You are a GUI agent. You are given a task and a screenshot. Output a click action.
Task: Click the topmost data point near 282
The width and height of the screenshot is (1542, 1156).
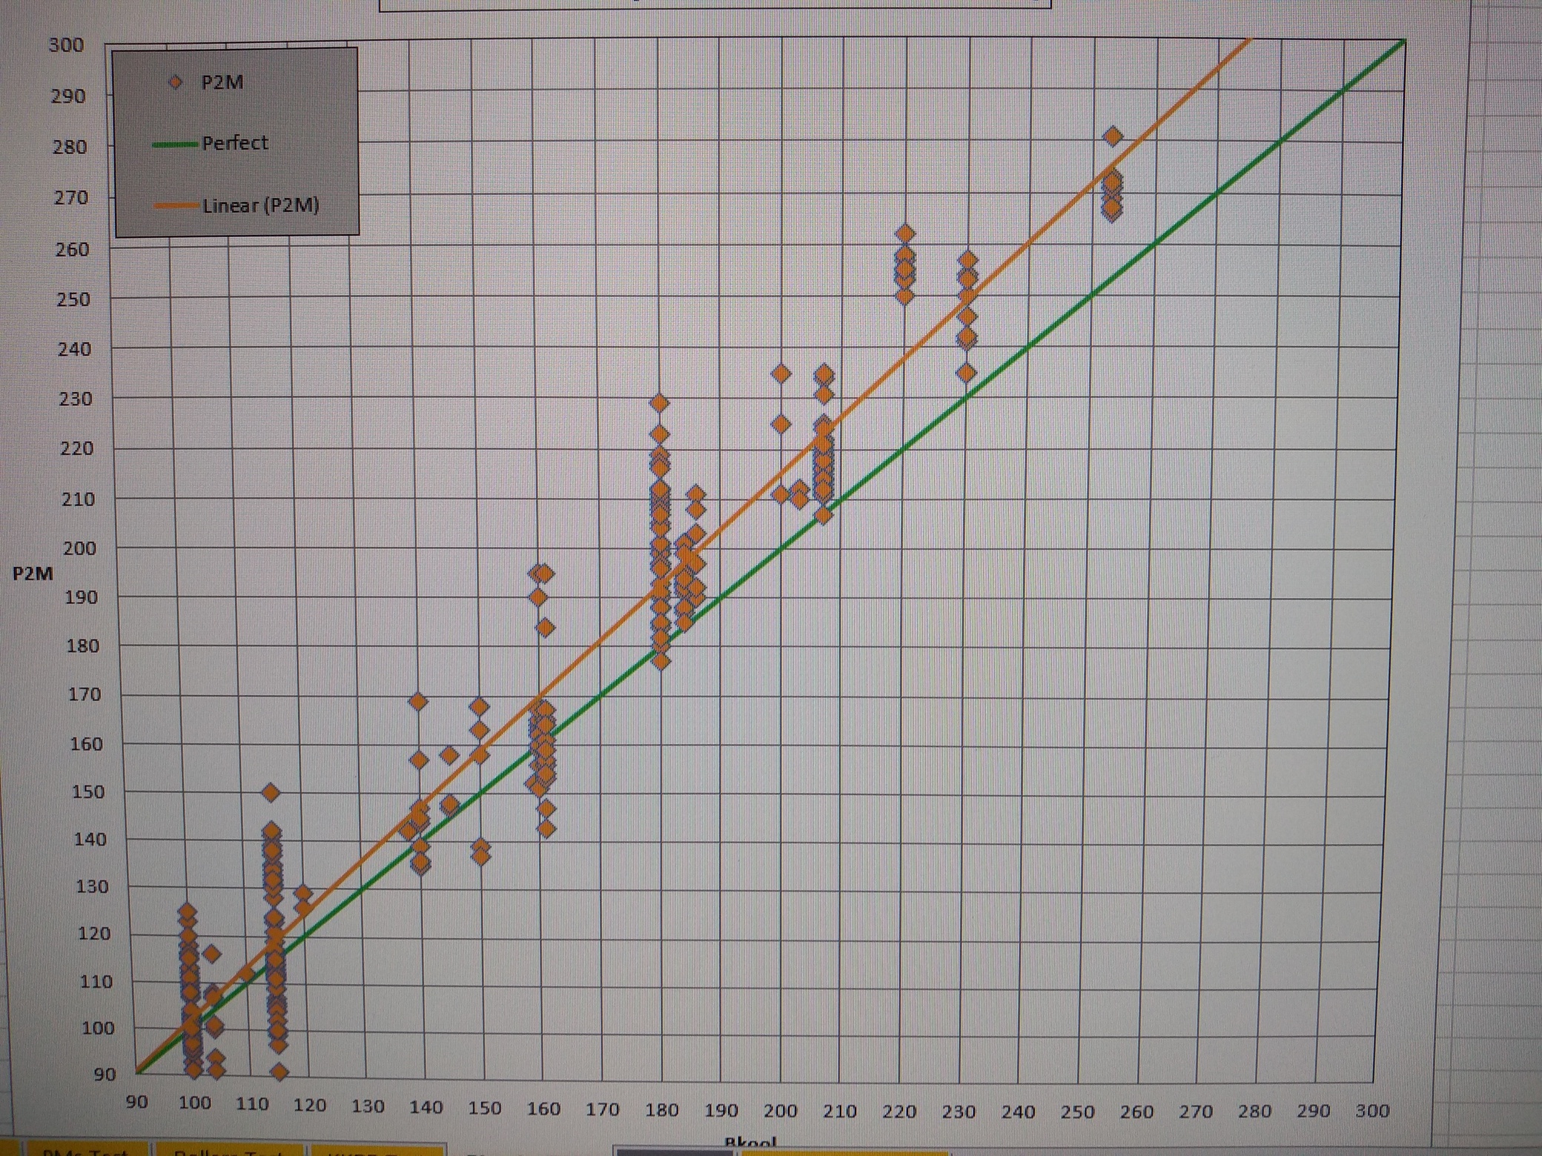coord(1113,136)
